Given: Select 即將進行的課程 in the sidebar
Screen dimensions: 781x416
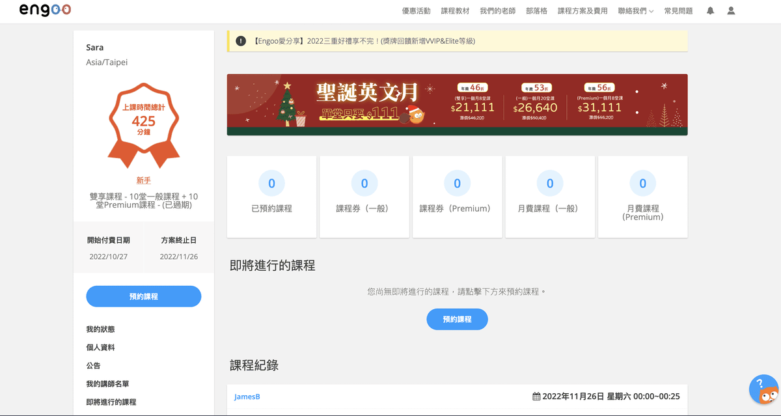Looking at the screenshot, I should [x=111, y=402].
